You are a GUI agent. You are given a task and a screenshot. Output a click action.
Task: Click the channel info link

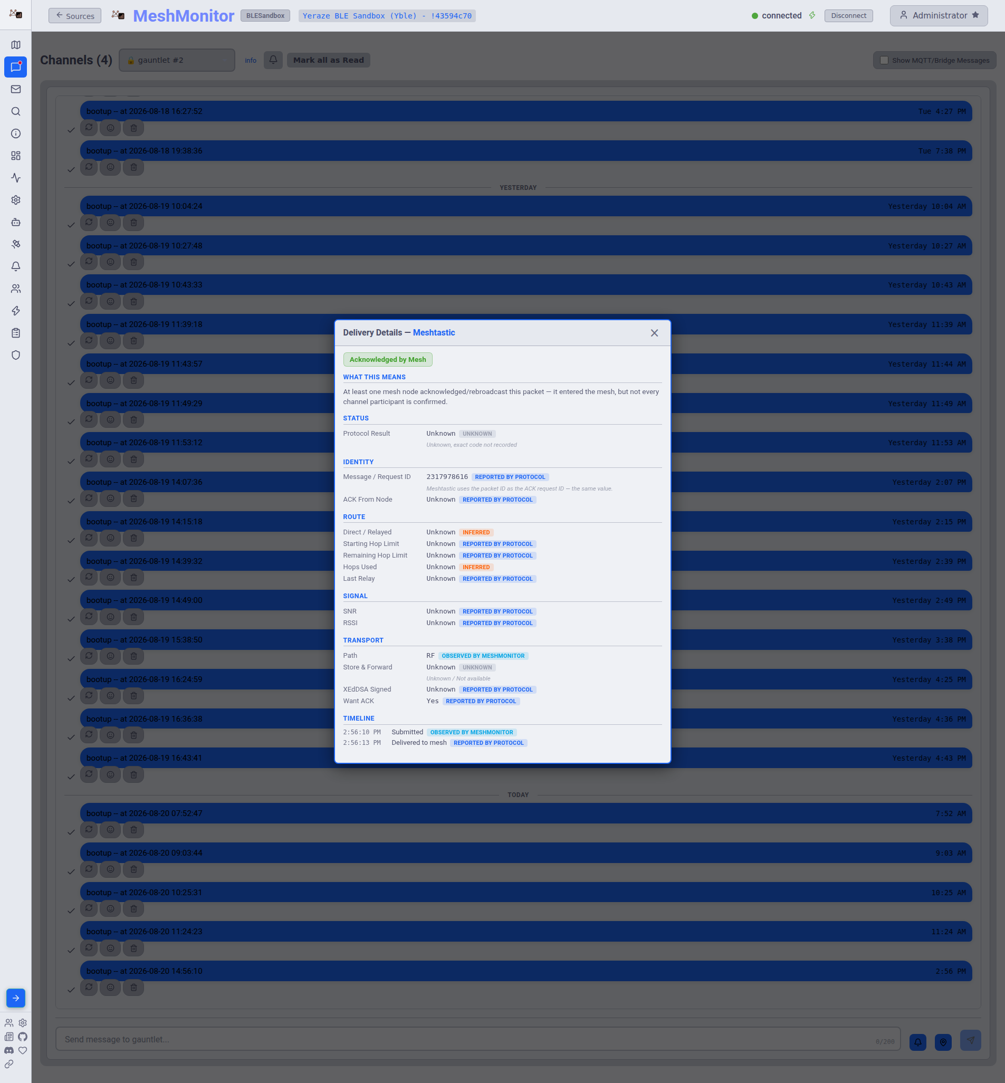250,61
